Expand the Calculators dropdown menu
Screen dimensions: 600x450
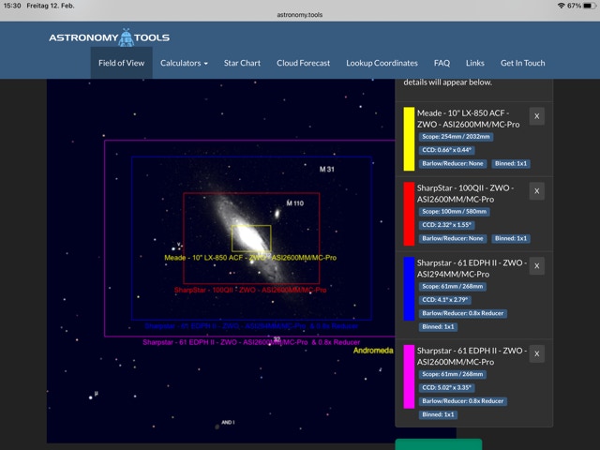point(184,63)
